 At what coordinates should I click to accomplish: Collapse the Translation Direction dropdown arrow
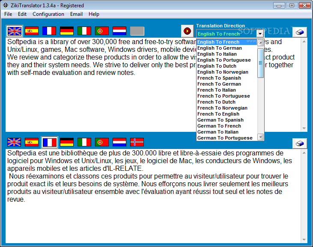pos(260,34)
